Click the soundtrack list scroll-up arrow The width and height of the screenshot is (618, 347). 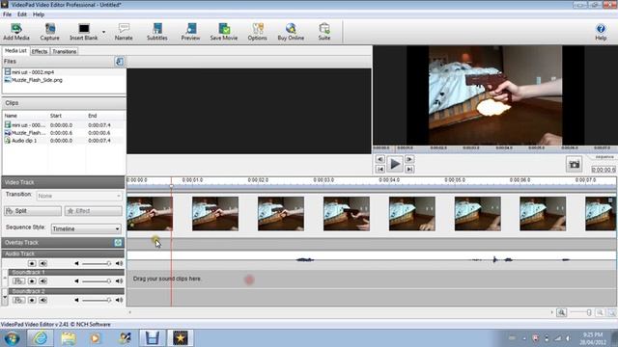click(x=5, y=278)
